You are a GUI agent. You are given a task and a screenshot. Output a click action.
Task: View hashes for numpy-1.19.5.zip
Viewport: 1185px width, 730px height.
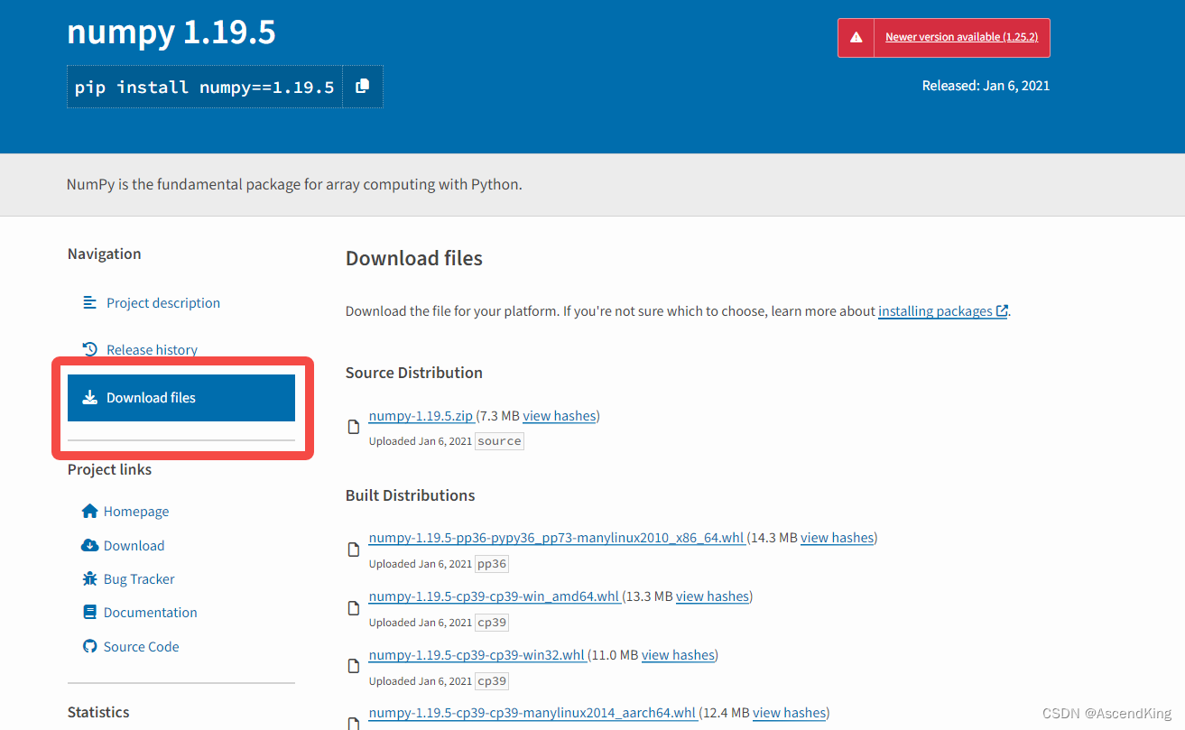click(x=560, y=416)
